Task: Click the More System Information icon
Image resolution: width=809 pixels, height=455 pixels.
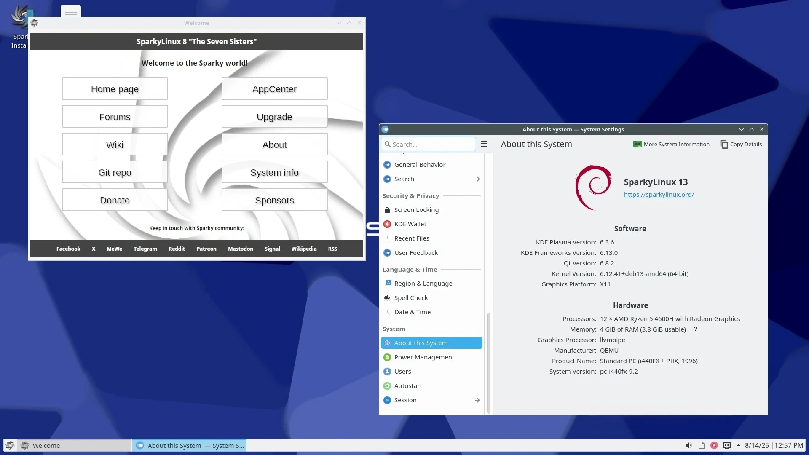Action: (637, 144)
